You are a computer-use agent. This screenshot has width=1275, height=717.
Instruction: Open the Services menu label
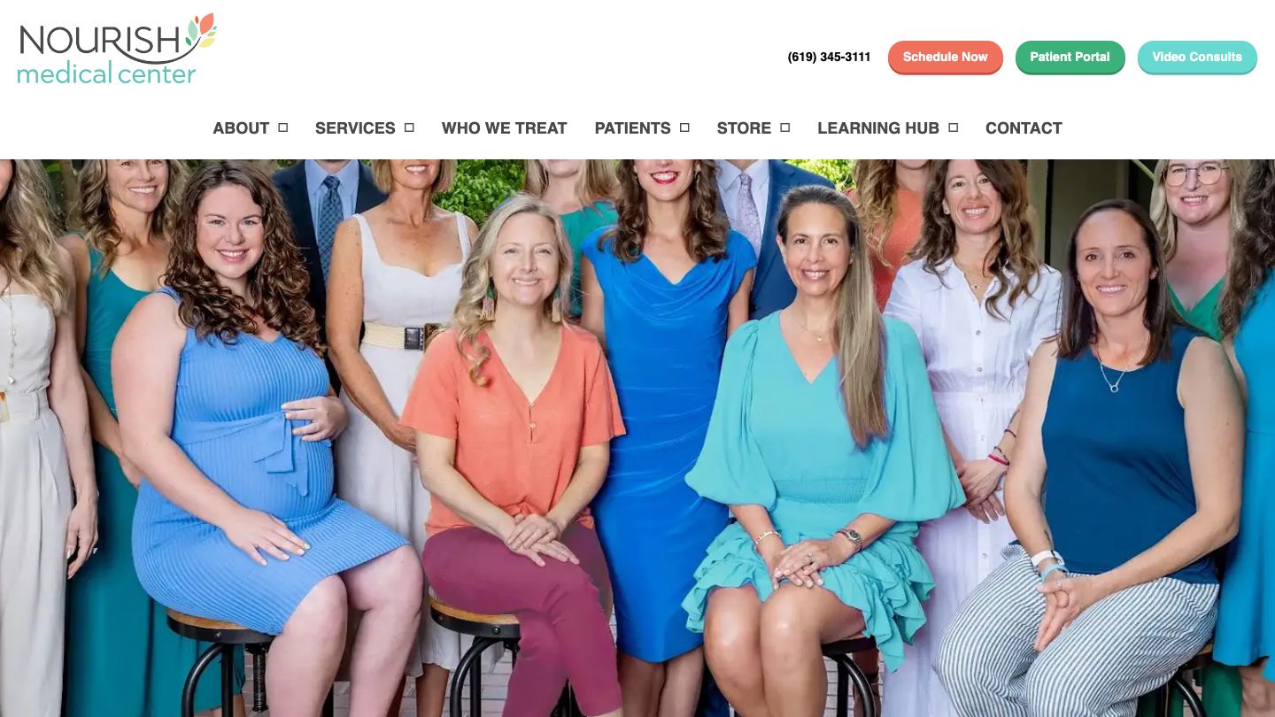click(x=355, y=128)
